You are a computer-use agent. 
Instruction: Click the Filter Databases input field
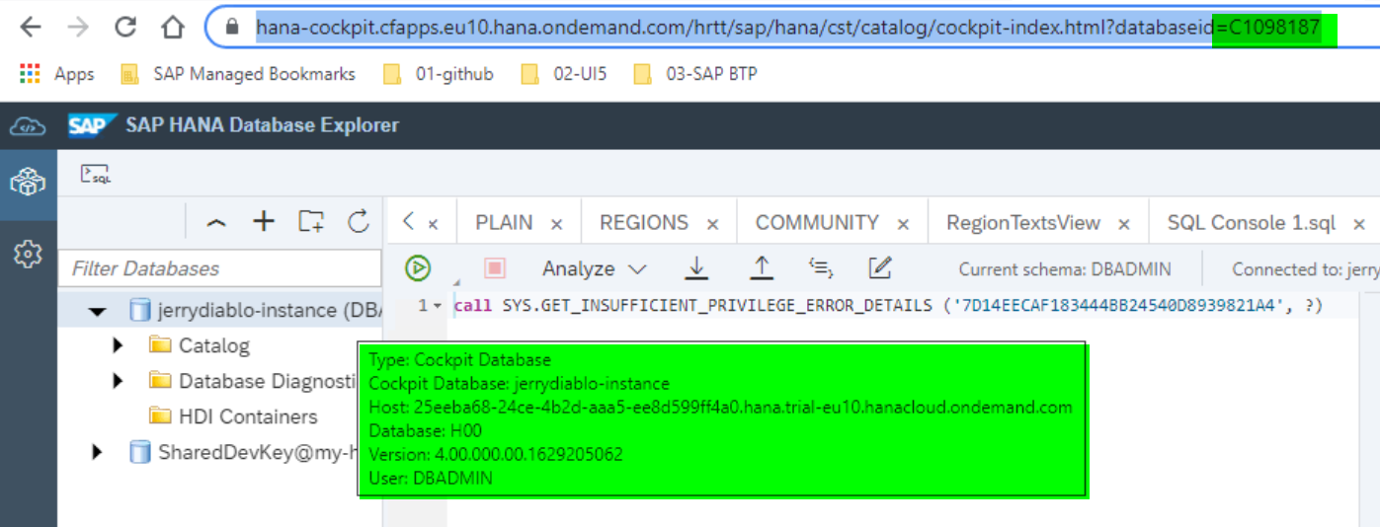point(220,268)
